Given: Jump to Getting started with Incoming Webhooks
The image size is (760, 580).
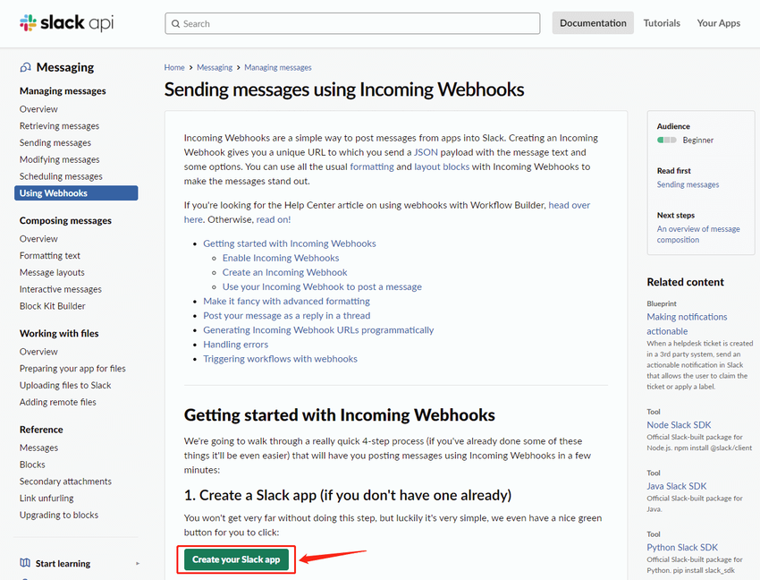Looking at the screenshot, I should 290,243.
